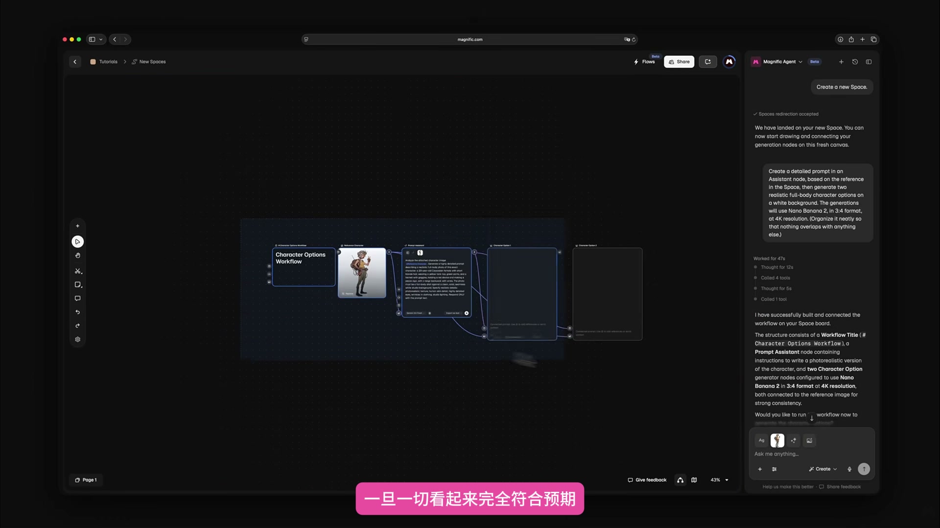Collapse the Magnific Agent side panel
This screenshot has width=940, height=528.
point(869,62)
